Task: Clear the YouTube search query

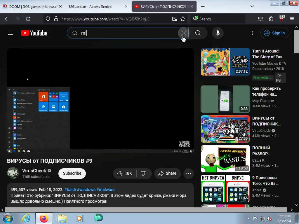Action: pyautogui.click(x=183, y=33)
